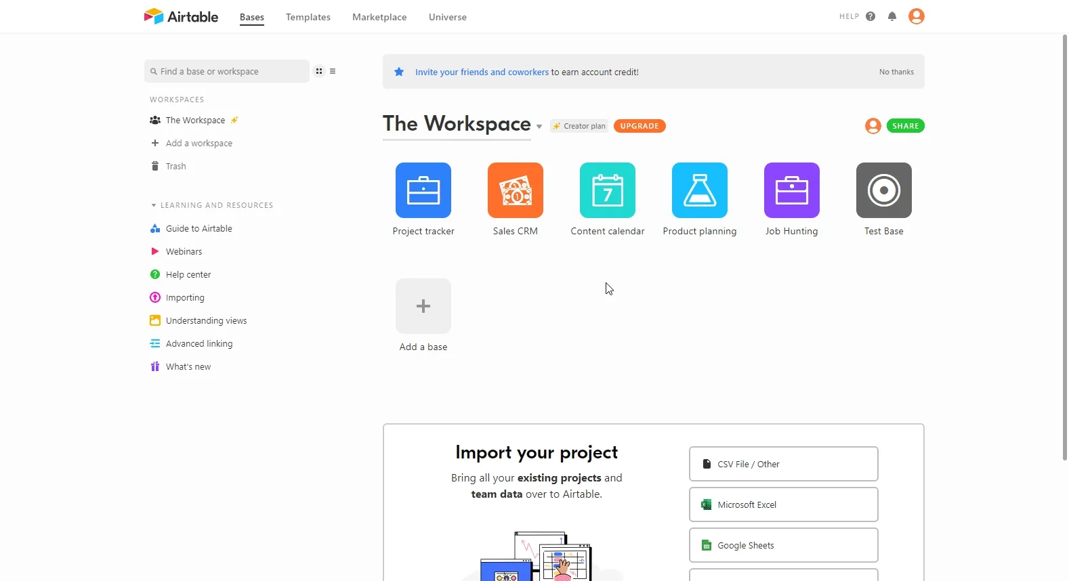Click the plus icon beside Add a workspace

tap(155, 143)
